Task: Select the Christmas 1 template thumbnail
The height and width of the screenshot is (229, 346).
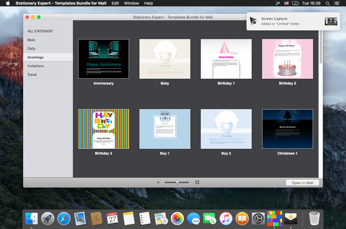Action: coord(288,129)
